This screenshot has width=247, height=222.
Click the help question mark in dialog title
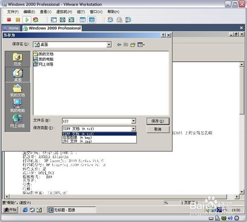click(163, 35)
